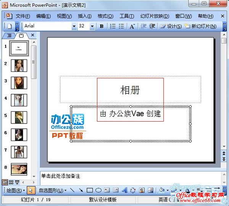The height and width of the screenshot is (206, 229).
Task: Close the slides/outline pane
Action: [x=32, y=35]
